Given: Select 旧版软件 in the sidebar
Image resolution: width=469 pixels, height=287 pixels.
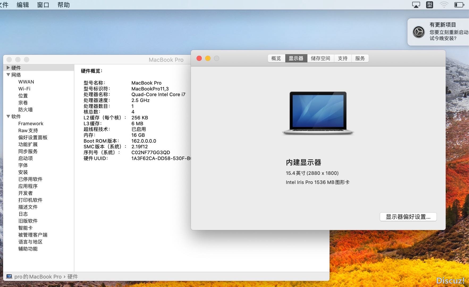Looking at the screenshot, I should point(28,221).
